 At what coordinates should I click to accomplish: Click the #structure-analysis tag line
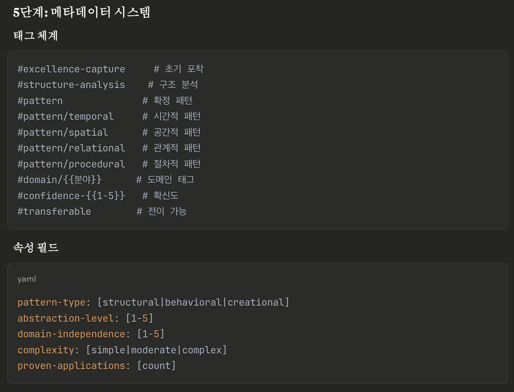[71, 85]
